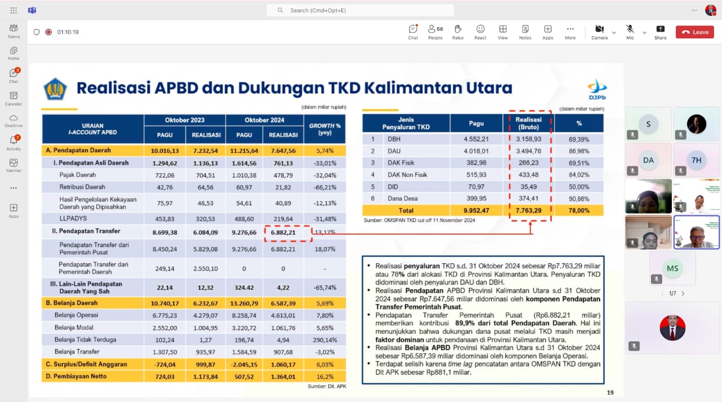
Task: Open the Calendar in left sidebar
Action: click(x=14, y=99)
